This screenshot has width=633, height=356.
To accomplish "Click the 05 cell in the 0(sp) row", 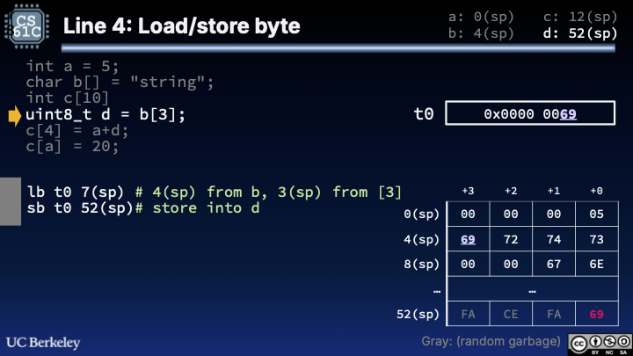I will [597, 214].
